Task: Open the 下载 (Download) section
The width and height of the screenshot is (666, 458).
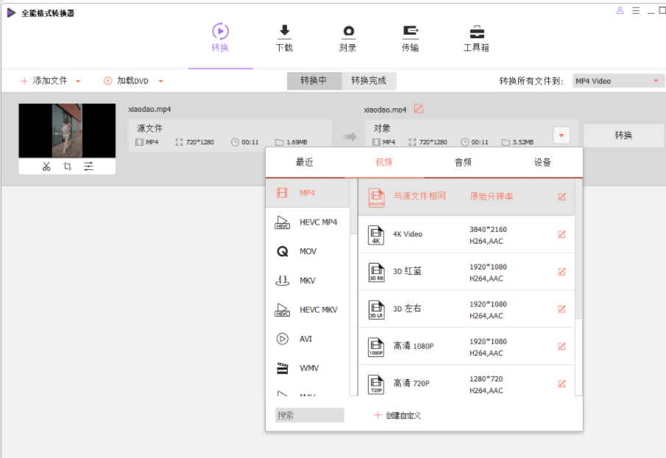Action: pyautogui.click(x=284, y=38)
